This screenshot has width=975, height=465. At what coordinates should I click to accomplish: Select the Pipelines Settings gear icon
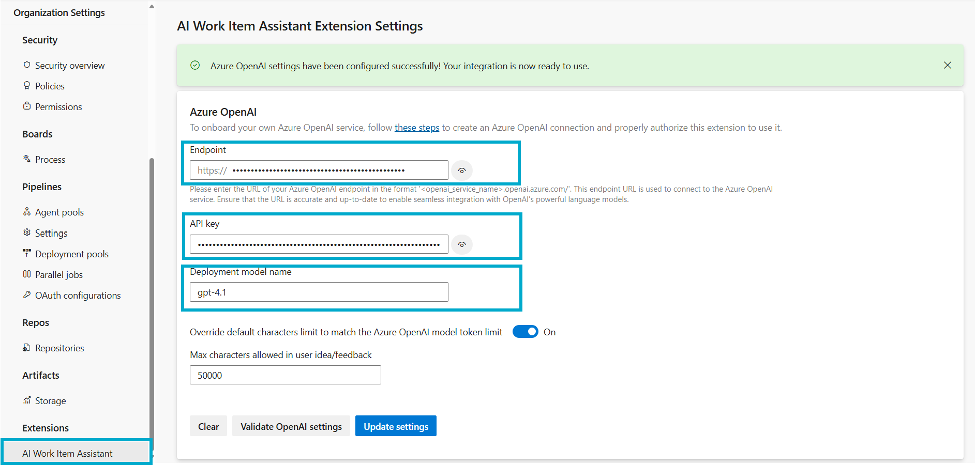(x=27, y=233)
